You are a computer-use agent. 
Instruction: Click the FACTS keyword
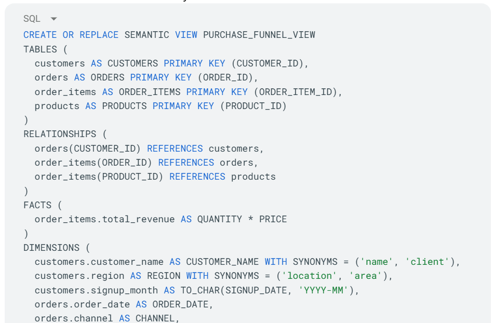point(37,205)
